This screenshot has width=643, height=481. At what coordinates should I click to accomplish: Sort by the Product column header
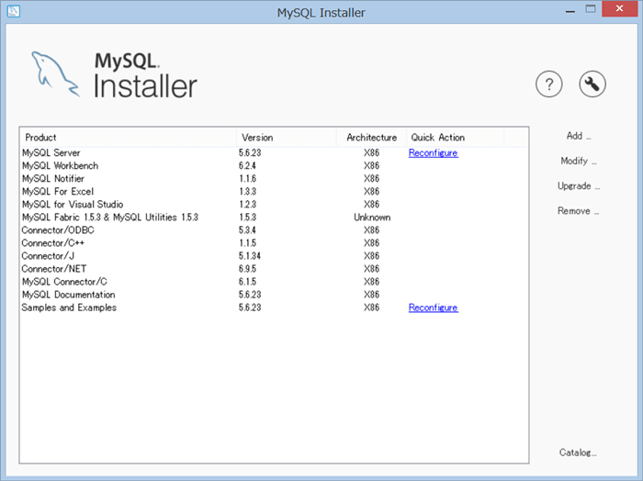coord(129,138)
